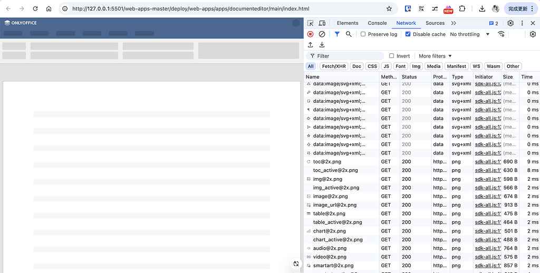Open the browser downloads icon
The image size is (540, 273).
coord(483,8)
